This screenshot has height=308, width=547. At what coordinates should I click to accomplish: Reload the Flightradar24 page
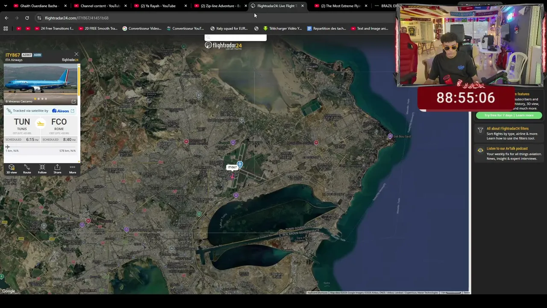(27, 18)
